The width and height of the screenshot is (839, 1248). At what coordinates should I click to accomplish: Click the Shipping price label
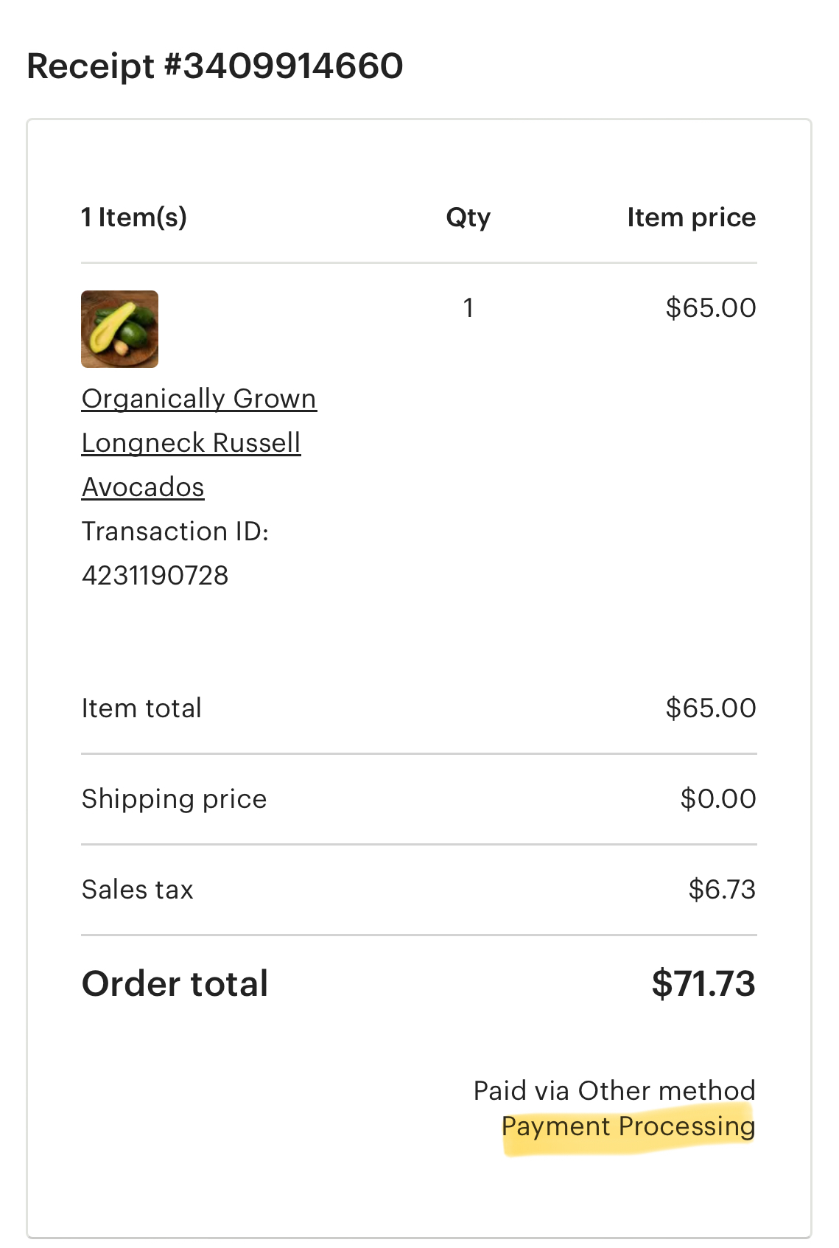coord(174,799)
